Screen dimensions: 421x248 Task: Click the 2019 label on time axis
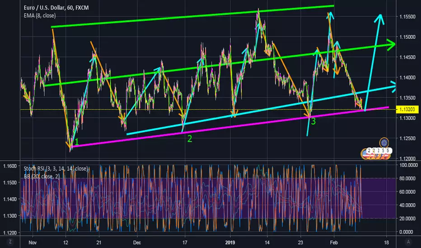[x=230, y=243]
